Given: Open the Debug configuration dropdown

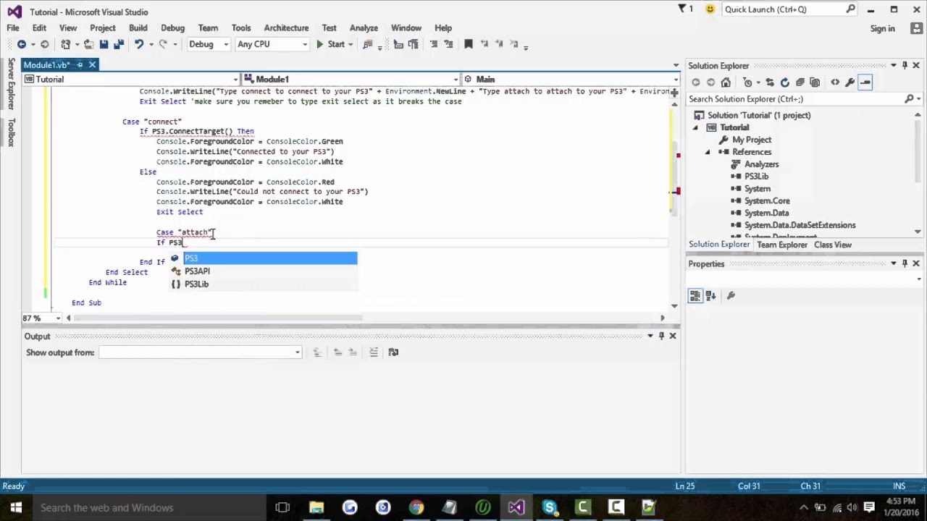Looking at the screenshot, I should (209, 44).
